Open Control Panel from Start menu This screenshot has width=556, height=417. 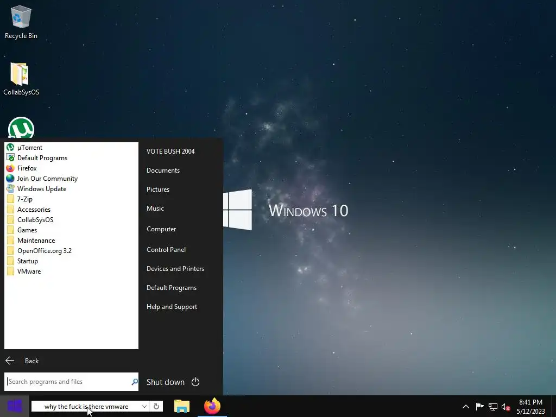point(166,250)
